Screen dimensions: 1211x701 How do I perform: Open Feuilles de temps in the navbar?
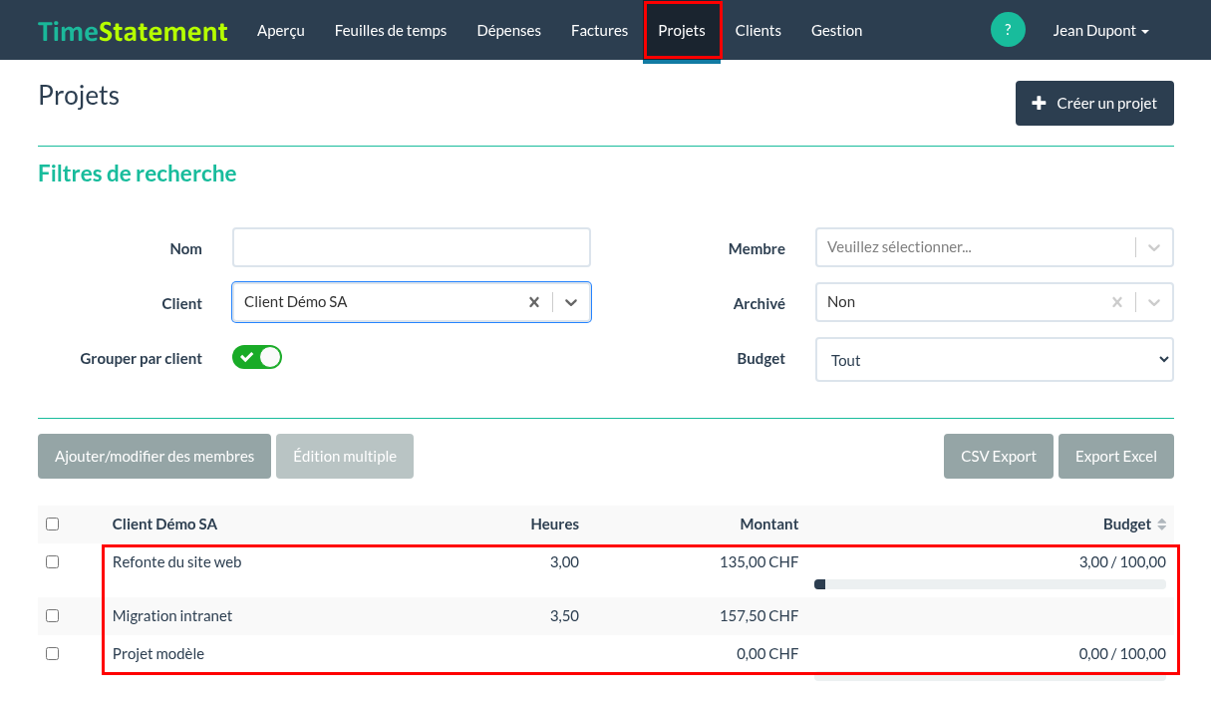tap(391, 30)
